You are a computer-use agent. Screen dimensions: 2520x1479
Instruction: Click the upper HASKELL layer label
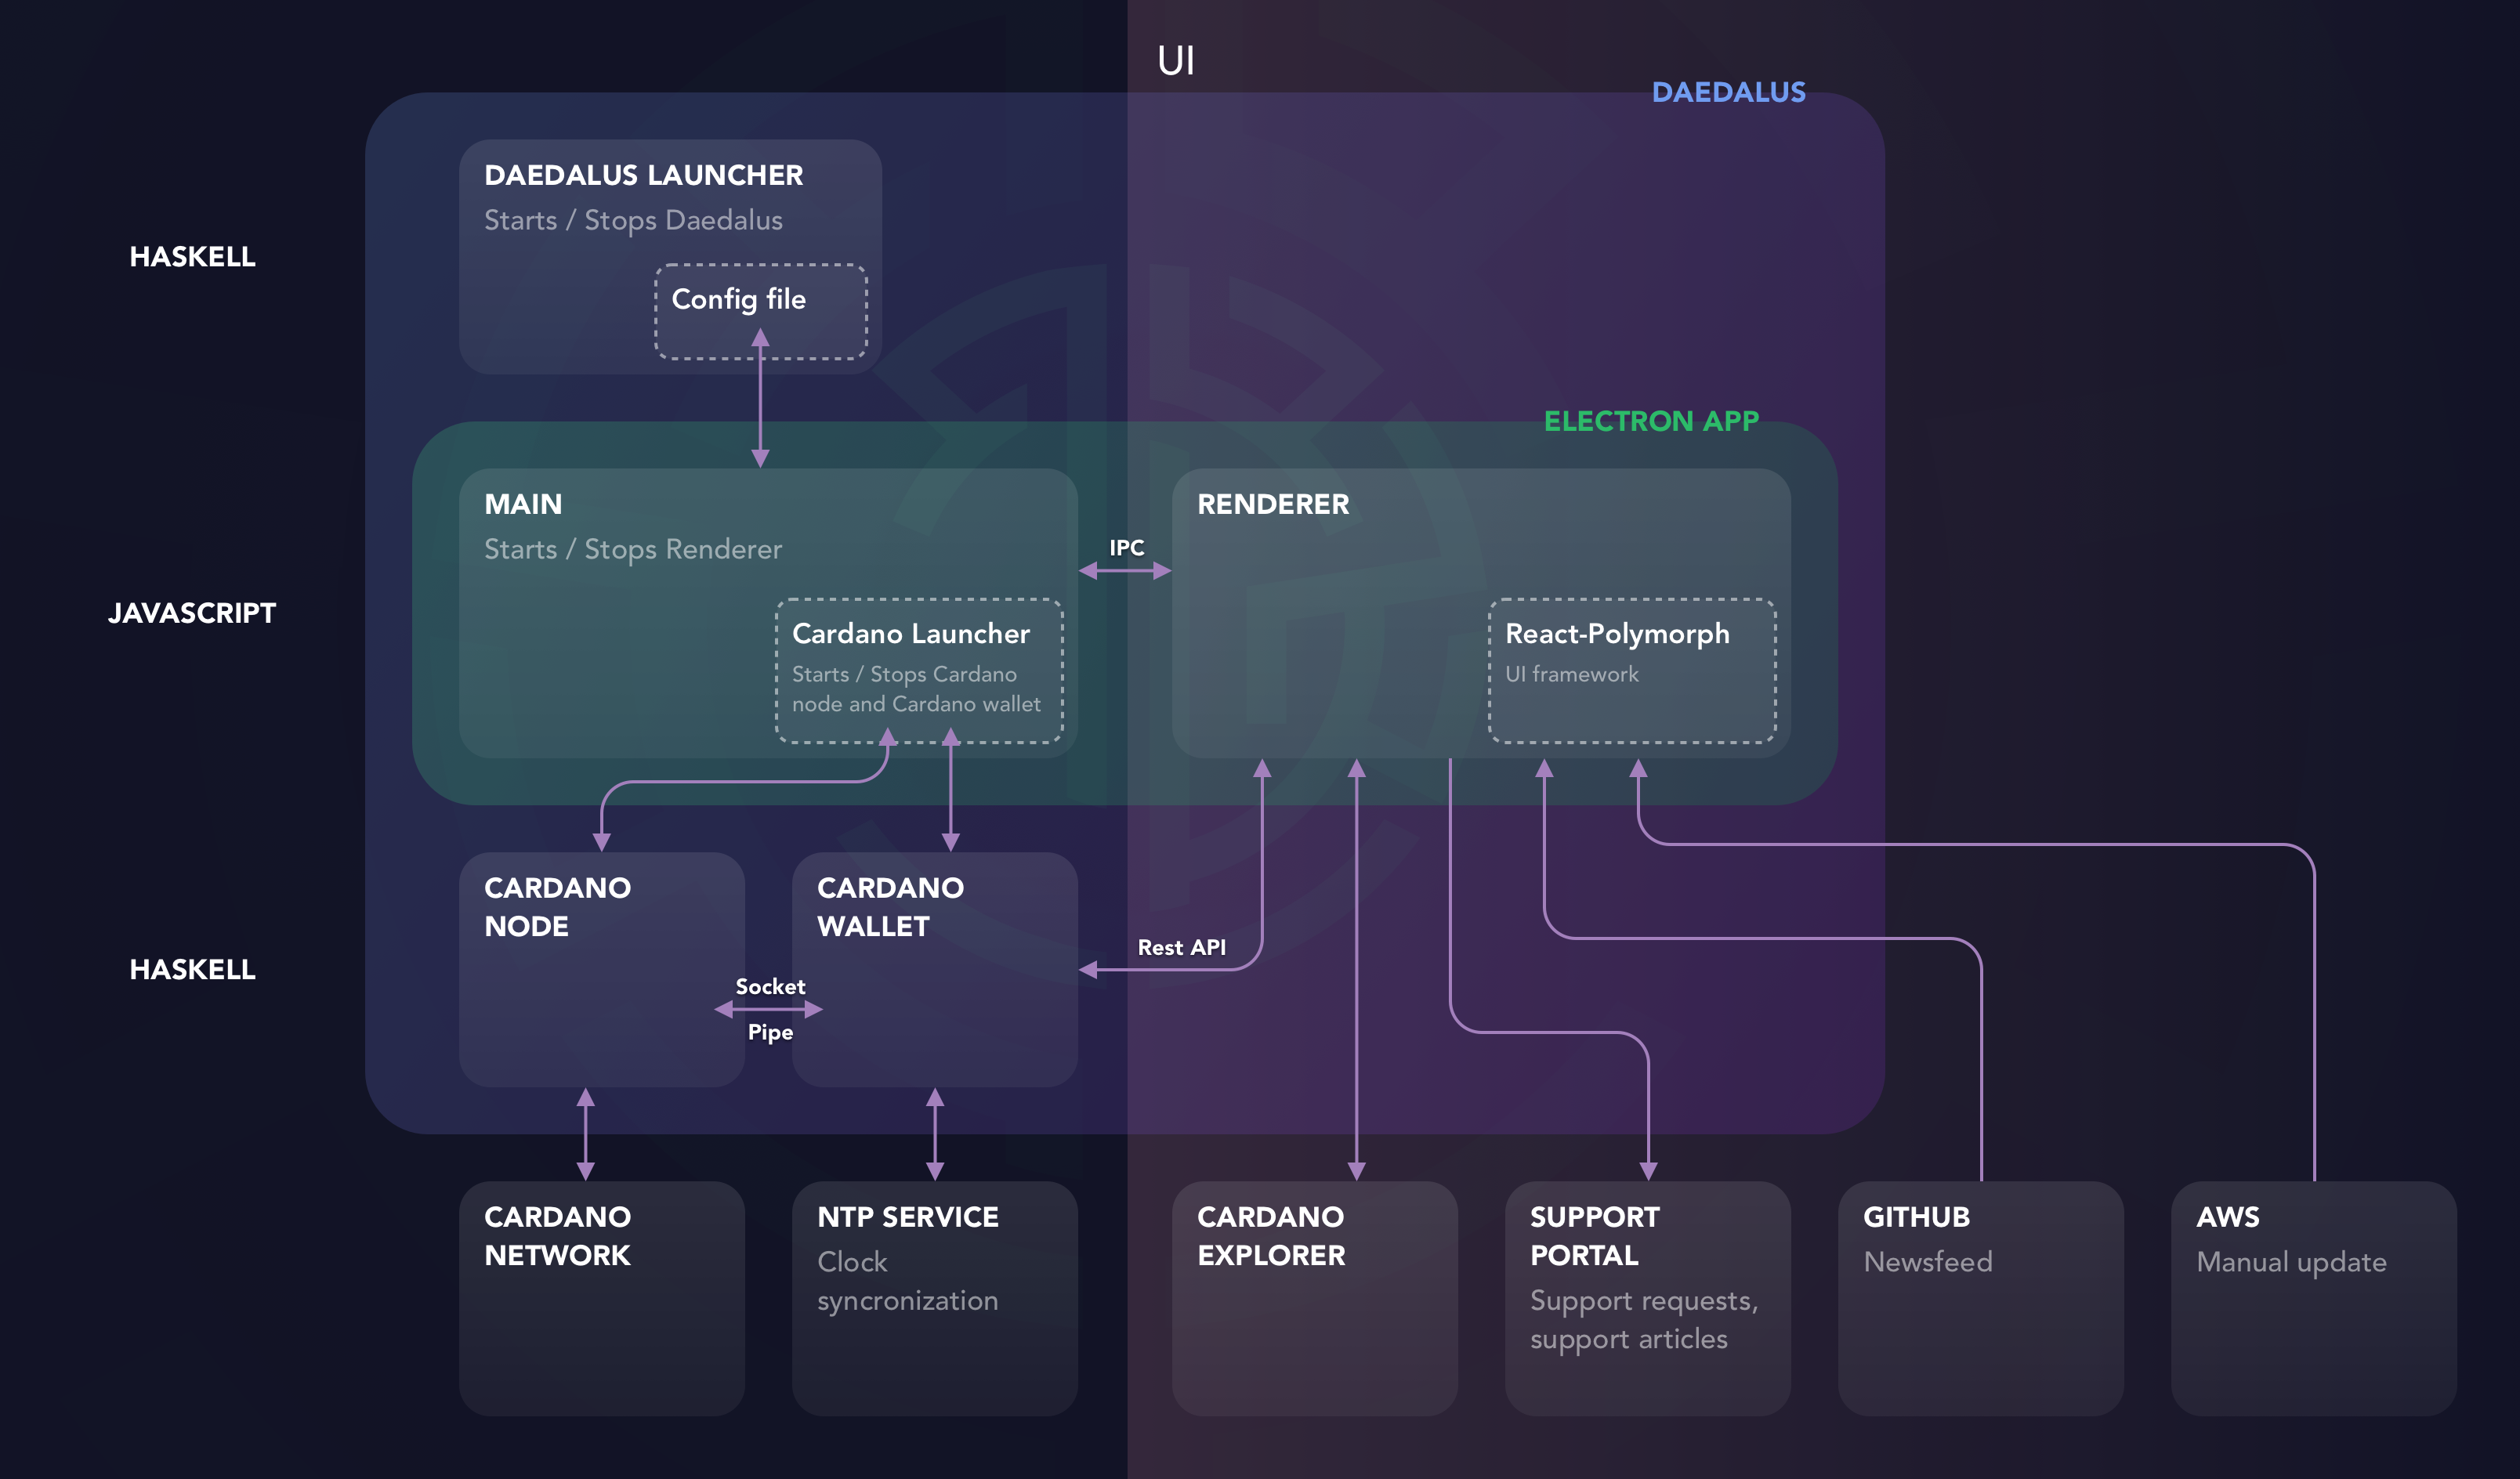192,257
